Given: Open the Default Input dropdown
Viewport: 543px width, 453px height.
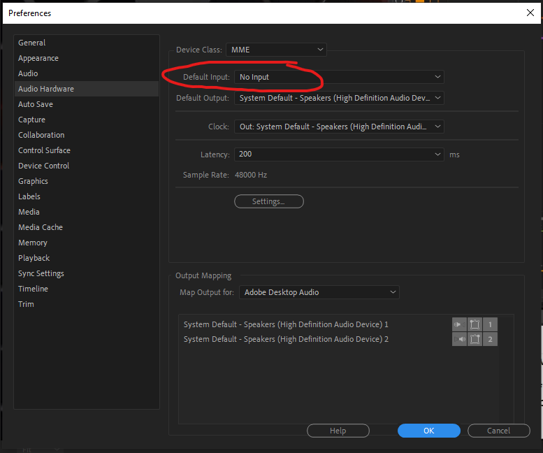Looking at the screenshot, I should click(339, 77).
